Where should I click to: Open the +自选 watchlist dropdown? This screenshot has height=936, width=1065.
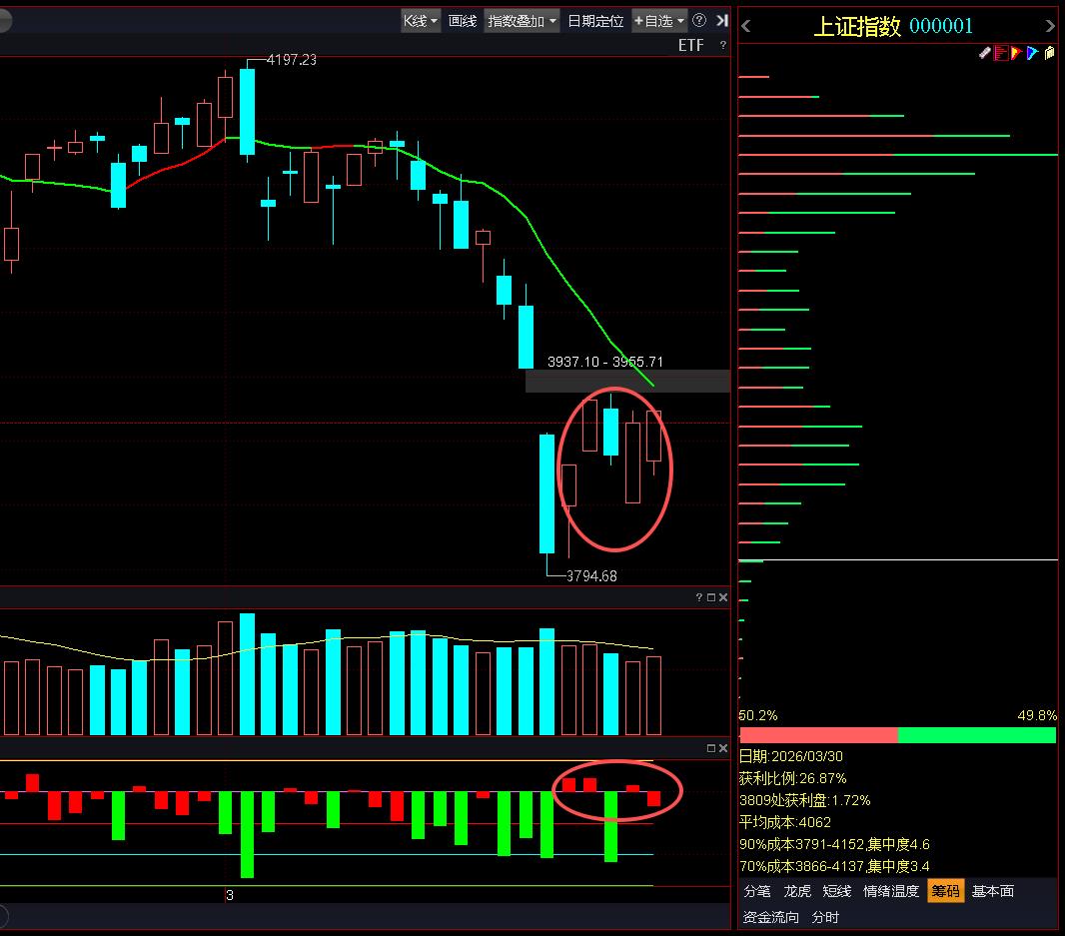click(659, 20)
